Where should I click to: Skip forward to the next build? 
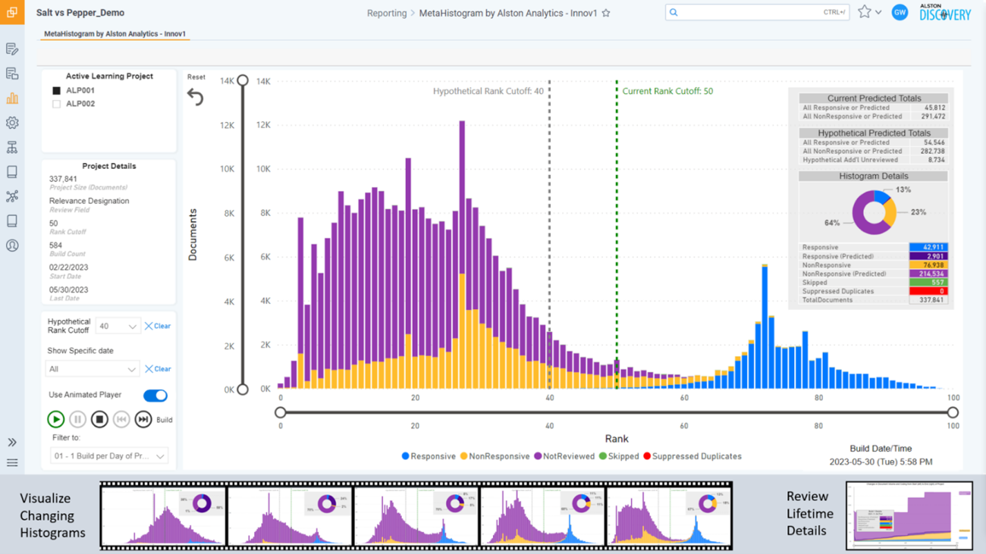tap(143, 419)
